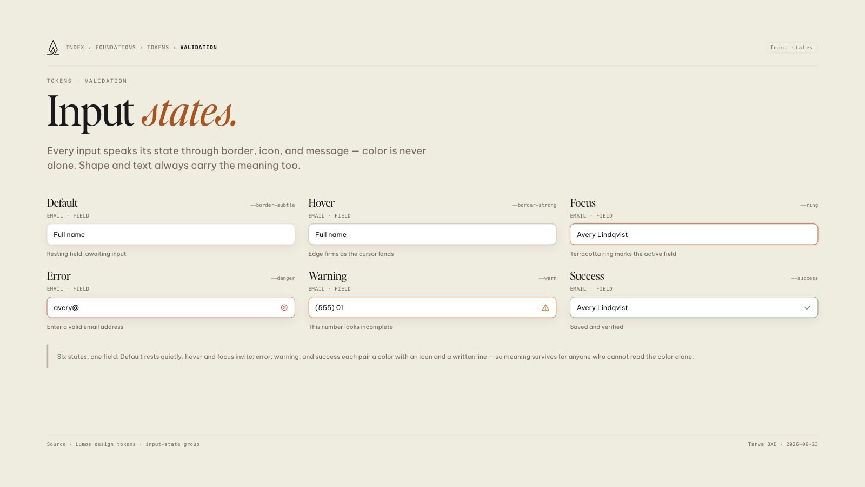Click the flame logo icon

point(53,48)
